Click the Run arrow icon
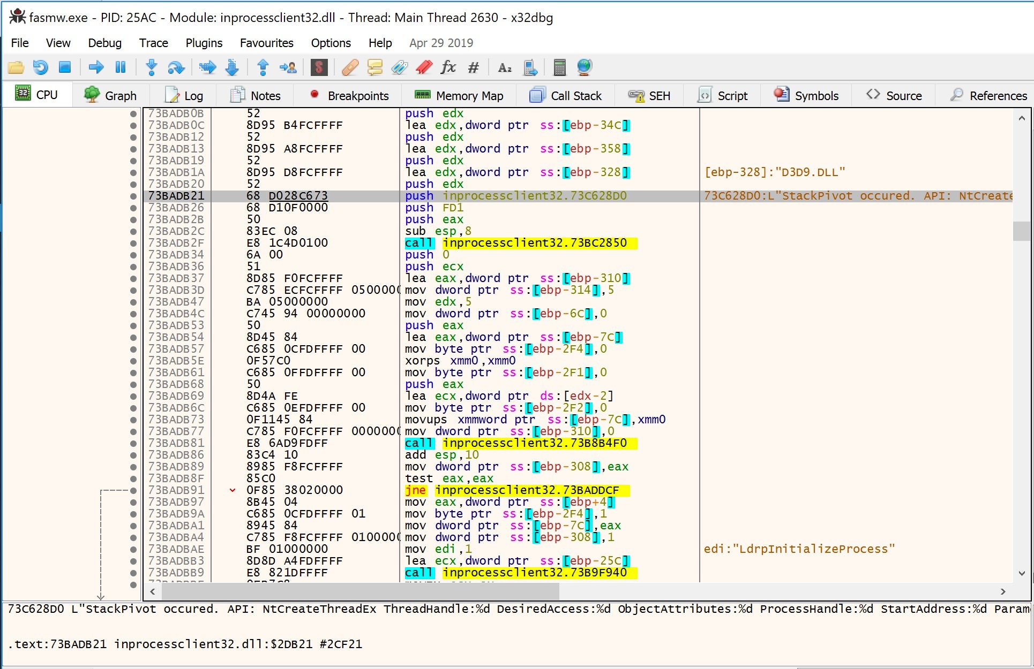The height and width of the screenshot is (669, 1034). 96,67
